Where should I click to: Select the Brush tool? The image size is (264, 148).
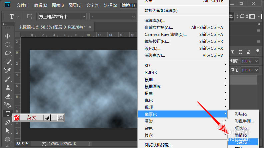click(x=7, y=79)
